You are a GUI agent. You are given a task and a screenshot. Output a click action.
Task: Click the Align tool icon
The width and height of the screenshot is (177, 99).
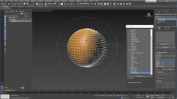click(x=95, y=4)
